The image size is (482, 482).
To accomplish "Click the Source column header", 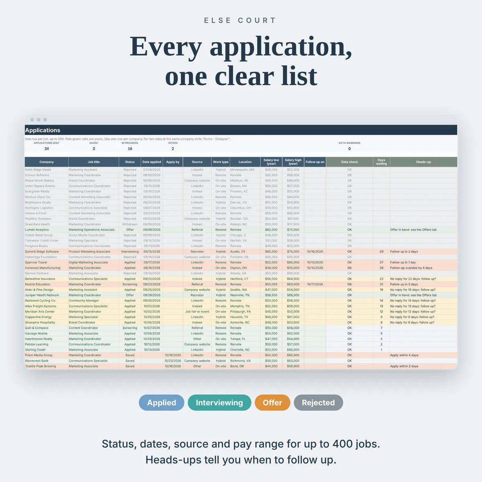I will [197, 162].
